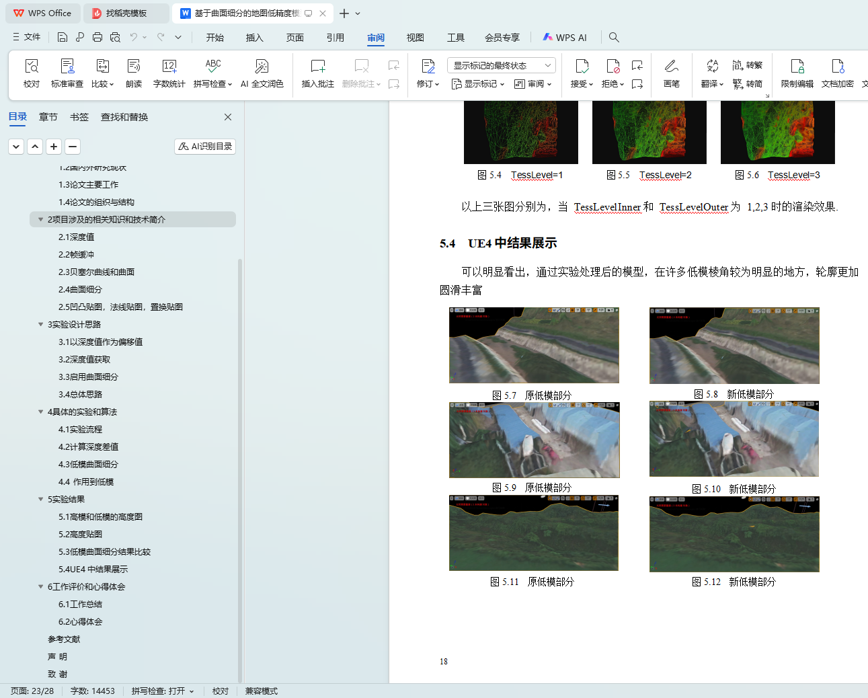Convert text with 转繁 button
This screenshot has width=868, height=698.
pyautogui.click(x=748, y=65)
